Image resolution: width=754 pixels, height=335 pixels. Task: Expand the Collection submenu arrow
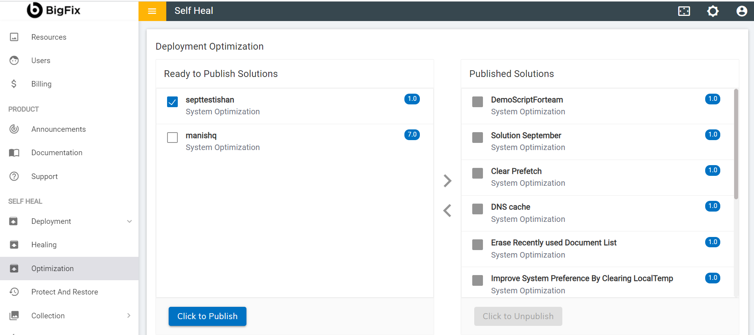click(x=129, y=316)
